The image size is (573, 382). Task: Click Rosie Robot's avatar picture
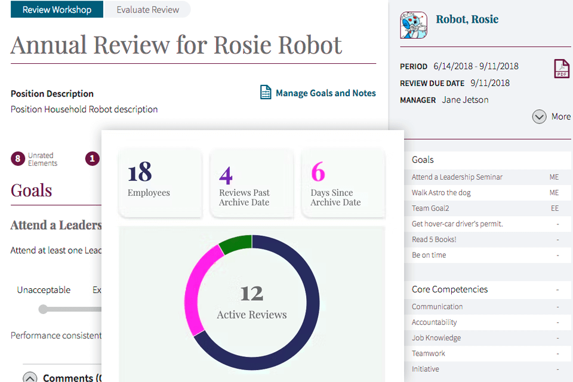(414, 25)
